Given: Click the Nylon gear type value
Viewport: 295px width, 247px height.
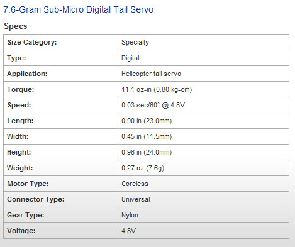Looking at the screenshot, I should pos(130,215).
